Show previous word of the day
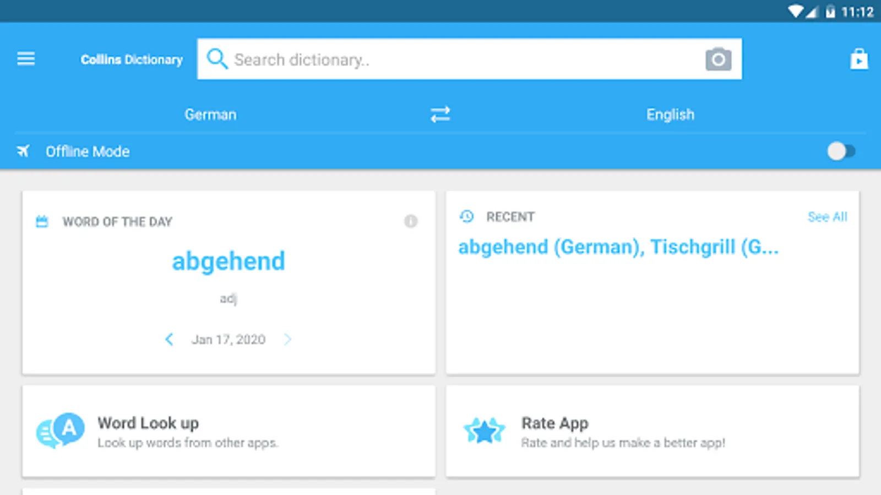Image resolution: width=881 pixels, height=495 pixels. [169, 339]
